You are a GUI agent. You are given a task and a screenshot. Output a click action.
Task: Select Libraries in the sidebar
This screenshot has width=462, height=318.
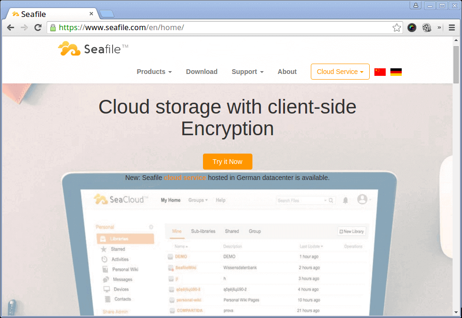click(125, 239)
